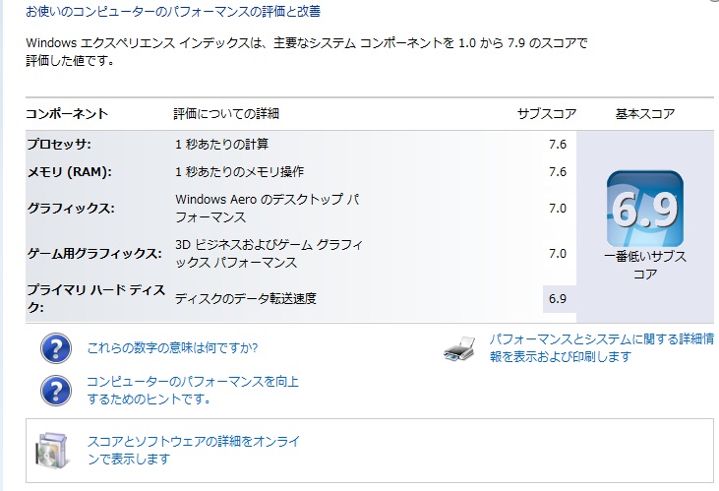The image size is (719, 491).
Task: Click the help icon beside これらの数字の意味は何ですか?
Action: click(56, 348)
